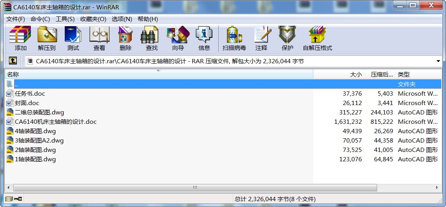Maximize the WinRAR window
The width and height of the screenshot is (446, 207).
413,5
